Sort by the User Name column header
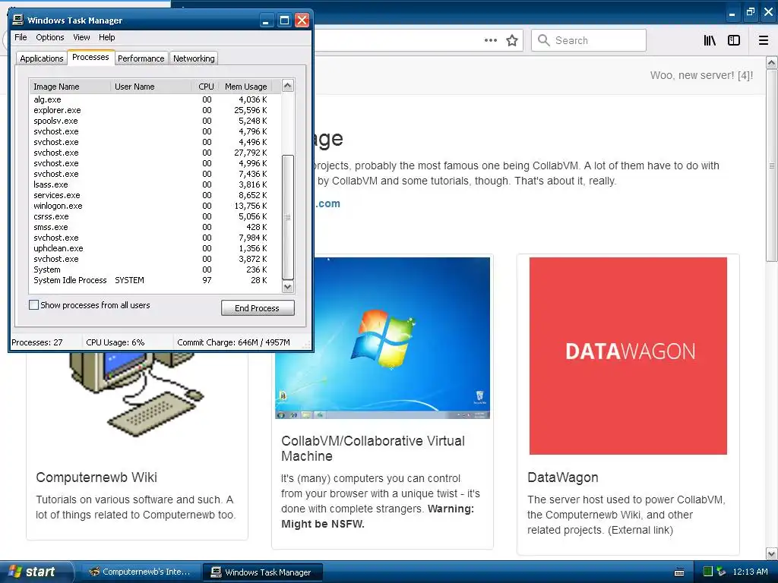This screenshot has height=583, width=778. pos(151,87)
